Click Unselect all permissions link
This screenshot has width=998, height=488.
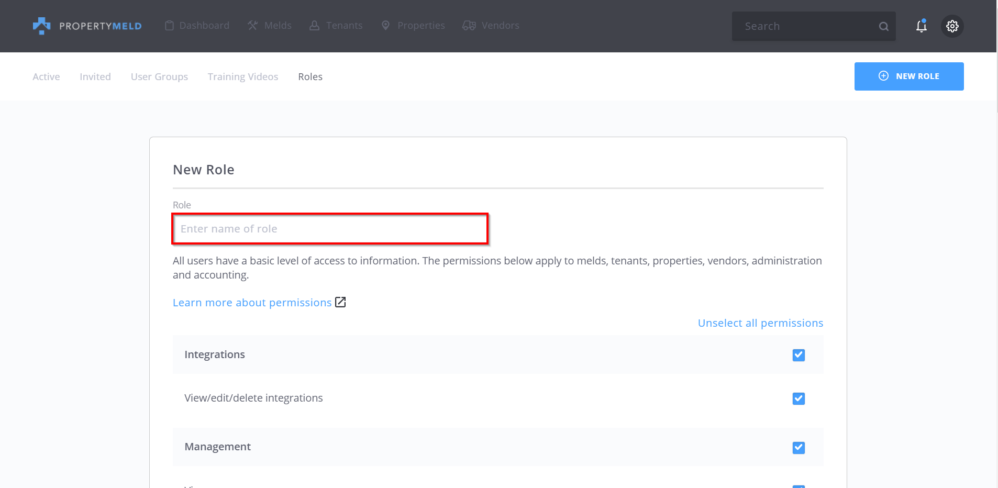tap(760, 323)
